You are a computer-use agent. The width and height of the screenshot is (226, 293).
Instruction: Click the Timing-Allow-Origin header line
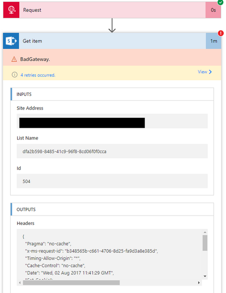click(x=53, y=258)
